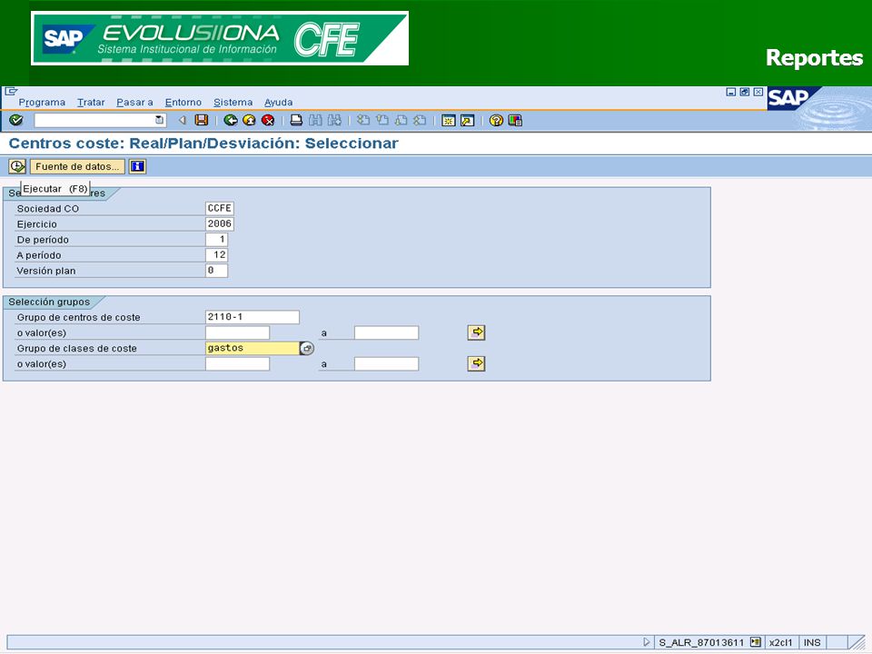Go back with the green Back arrow

click(x=230, y=120)
